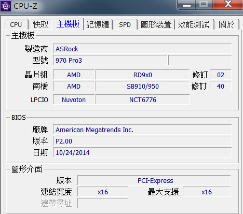Click the max supported value x16
Screen dimensions: 243x214
[x=207, y=192]
